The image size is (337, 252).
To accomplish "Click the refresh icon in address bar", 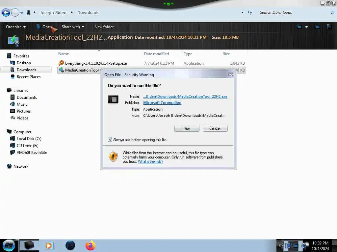I will coord(250,12).
